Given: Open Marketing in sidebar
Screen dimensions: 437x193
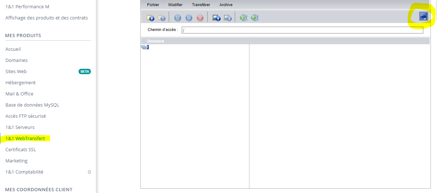Looking at the screenshot, I should click(x=16, y=161).
